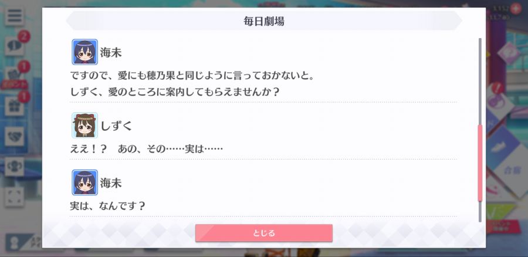Viewport: 528px width, 257px height.
Task: Tap the shoe training diamond icon
Action: (505, 144)
